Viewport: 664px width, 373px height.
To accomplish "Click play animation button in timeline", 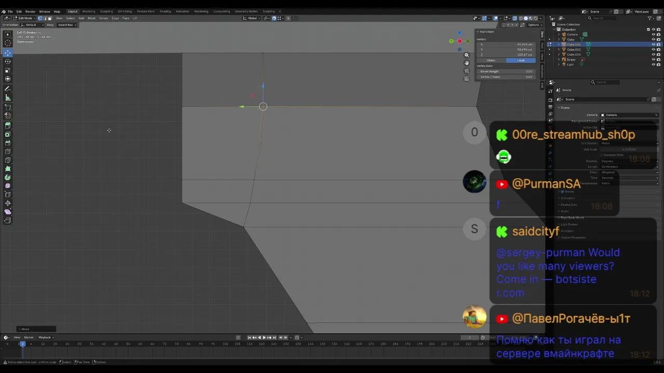I will (264, 337).
